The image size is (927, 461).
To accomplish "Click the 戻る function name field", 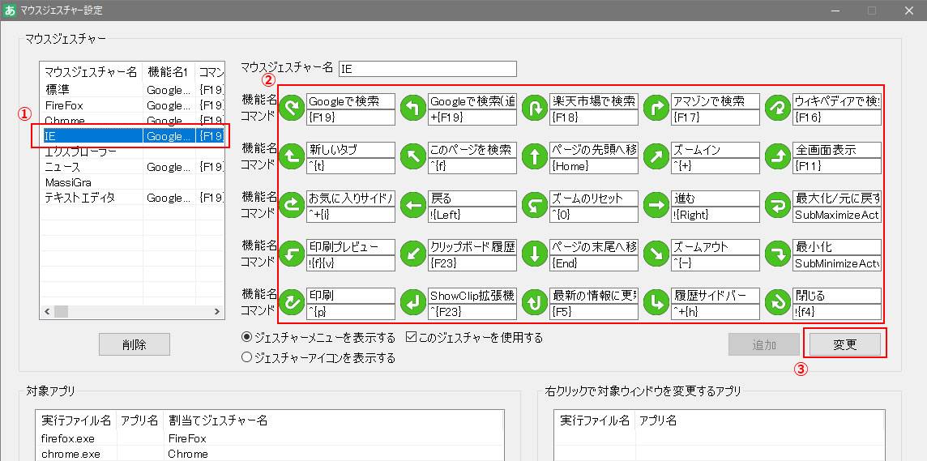I will coord(473,198).
